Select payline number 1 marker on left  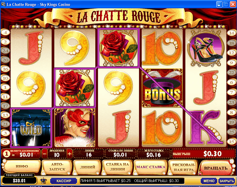pyautogui.click(x=5, y=87)
